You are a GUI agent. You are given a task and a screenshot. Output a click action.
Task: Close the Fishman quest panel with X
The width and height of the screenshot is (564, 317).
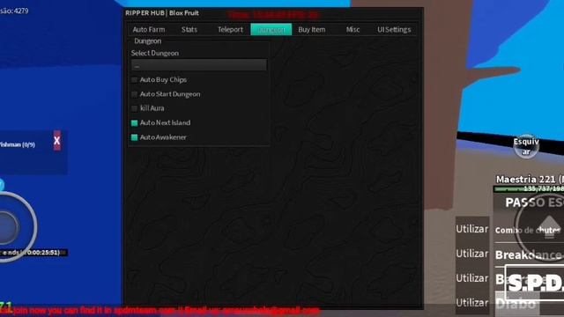(x=56, y=141)
